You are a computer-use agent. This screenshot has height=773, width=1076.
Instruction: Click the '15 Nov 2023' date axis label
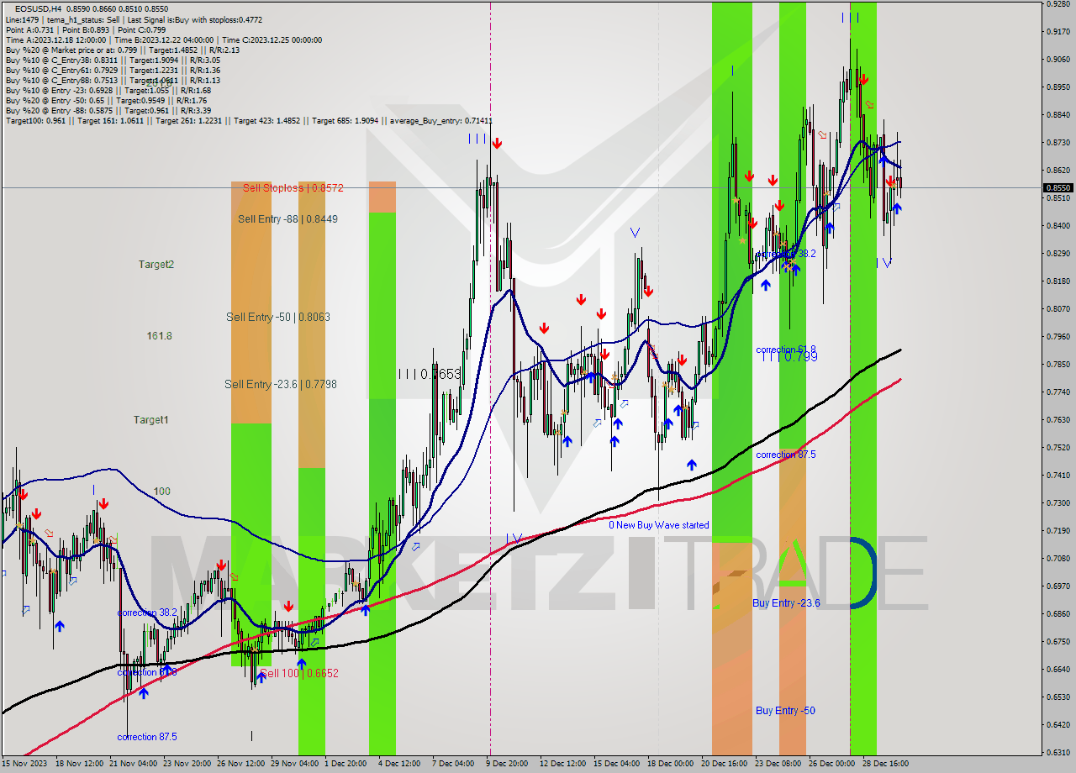click(26, 764)
